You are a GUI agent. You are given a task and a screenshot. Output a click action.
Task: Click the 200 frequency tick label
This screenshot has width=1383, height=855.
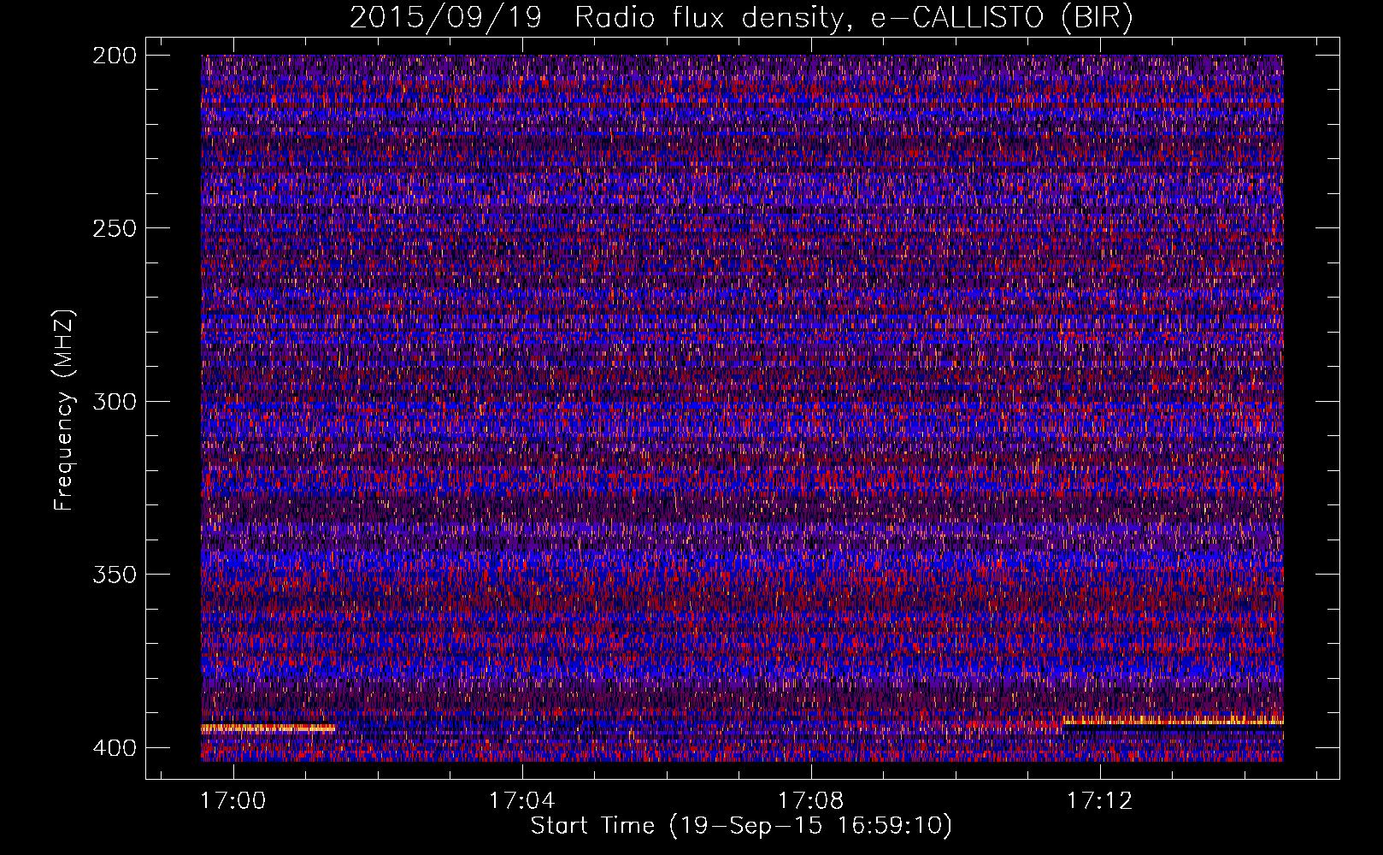(114, 56)
